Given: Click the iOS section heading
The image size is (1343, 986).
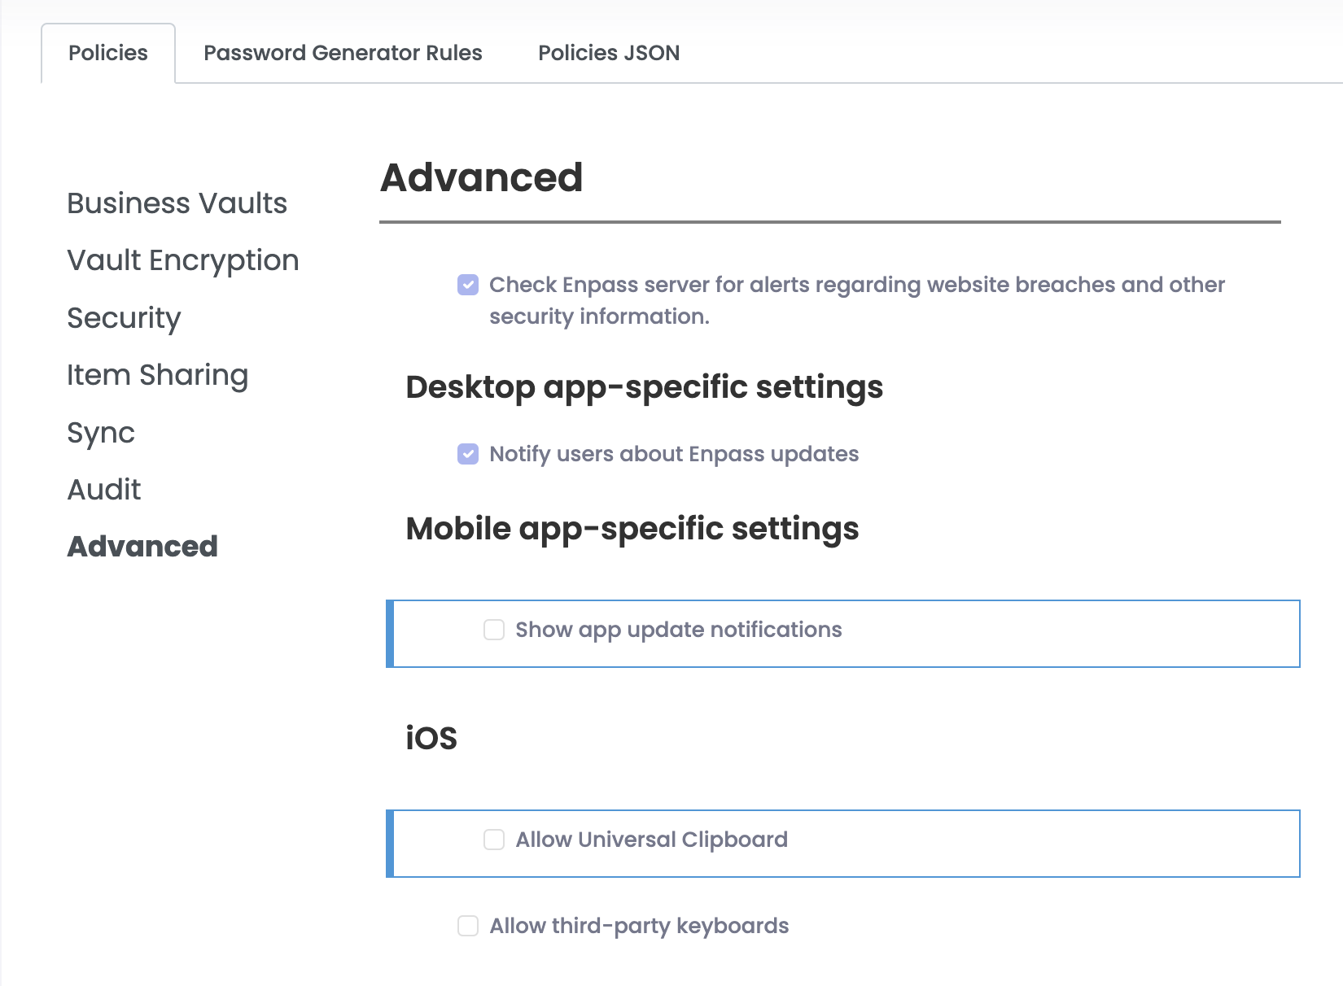Looking at the screenshot, I should pos(431,736).
